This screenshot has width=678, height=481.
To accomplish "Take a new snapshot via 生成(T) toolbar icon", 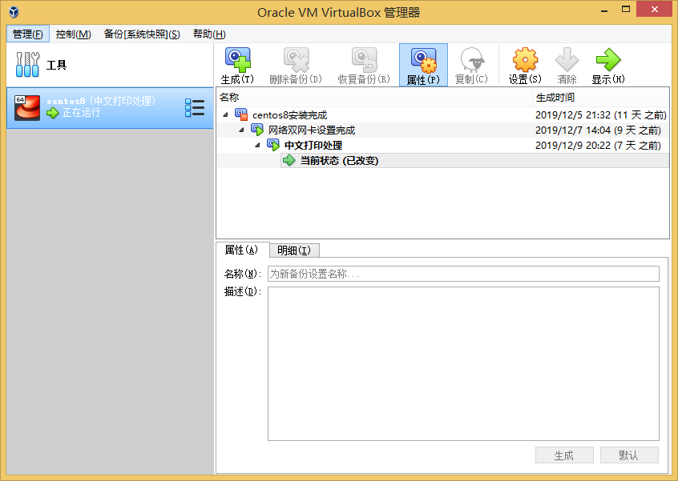I will click(x=236, y=64).
